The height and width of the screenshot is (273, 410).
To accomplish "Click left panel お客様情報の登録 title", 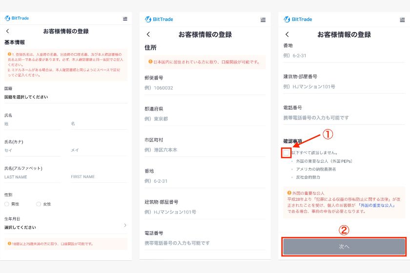I will [66, 31].
